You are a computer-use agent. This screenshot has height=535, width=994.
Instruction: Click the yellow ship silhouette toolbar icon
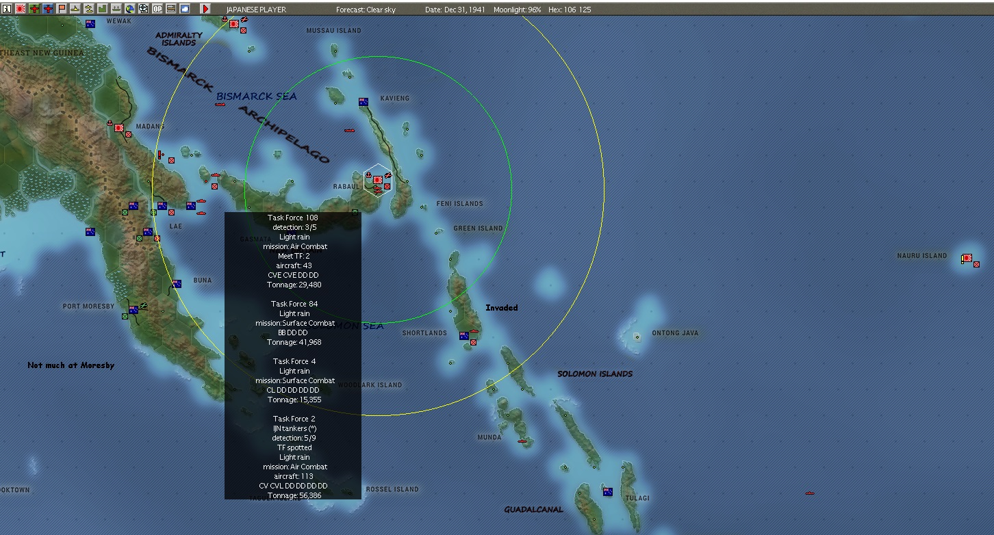(75, 9)
